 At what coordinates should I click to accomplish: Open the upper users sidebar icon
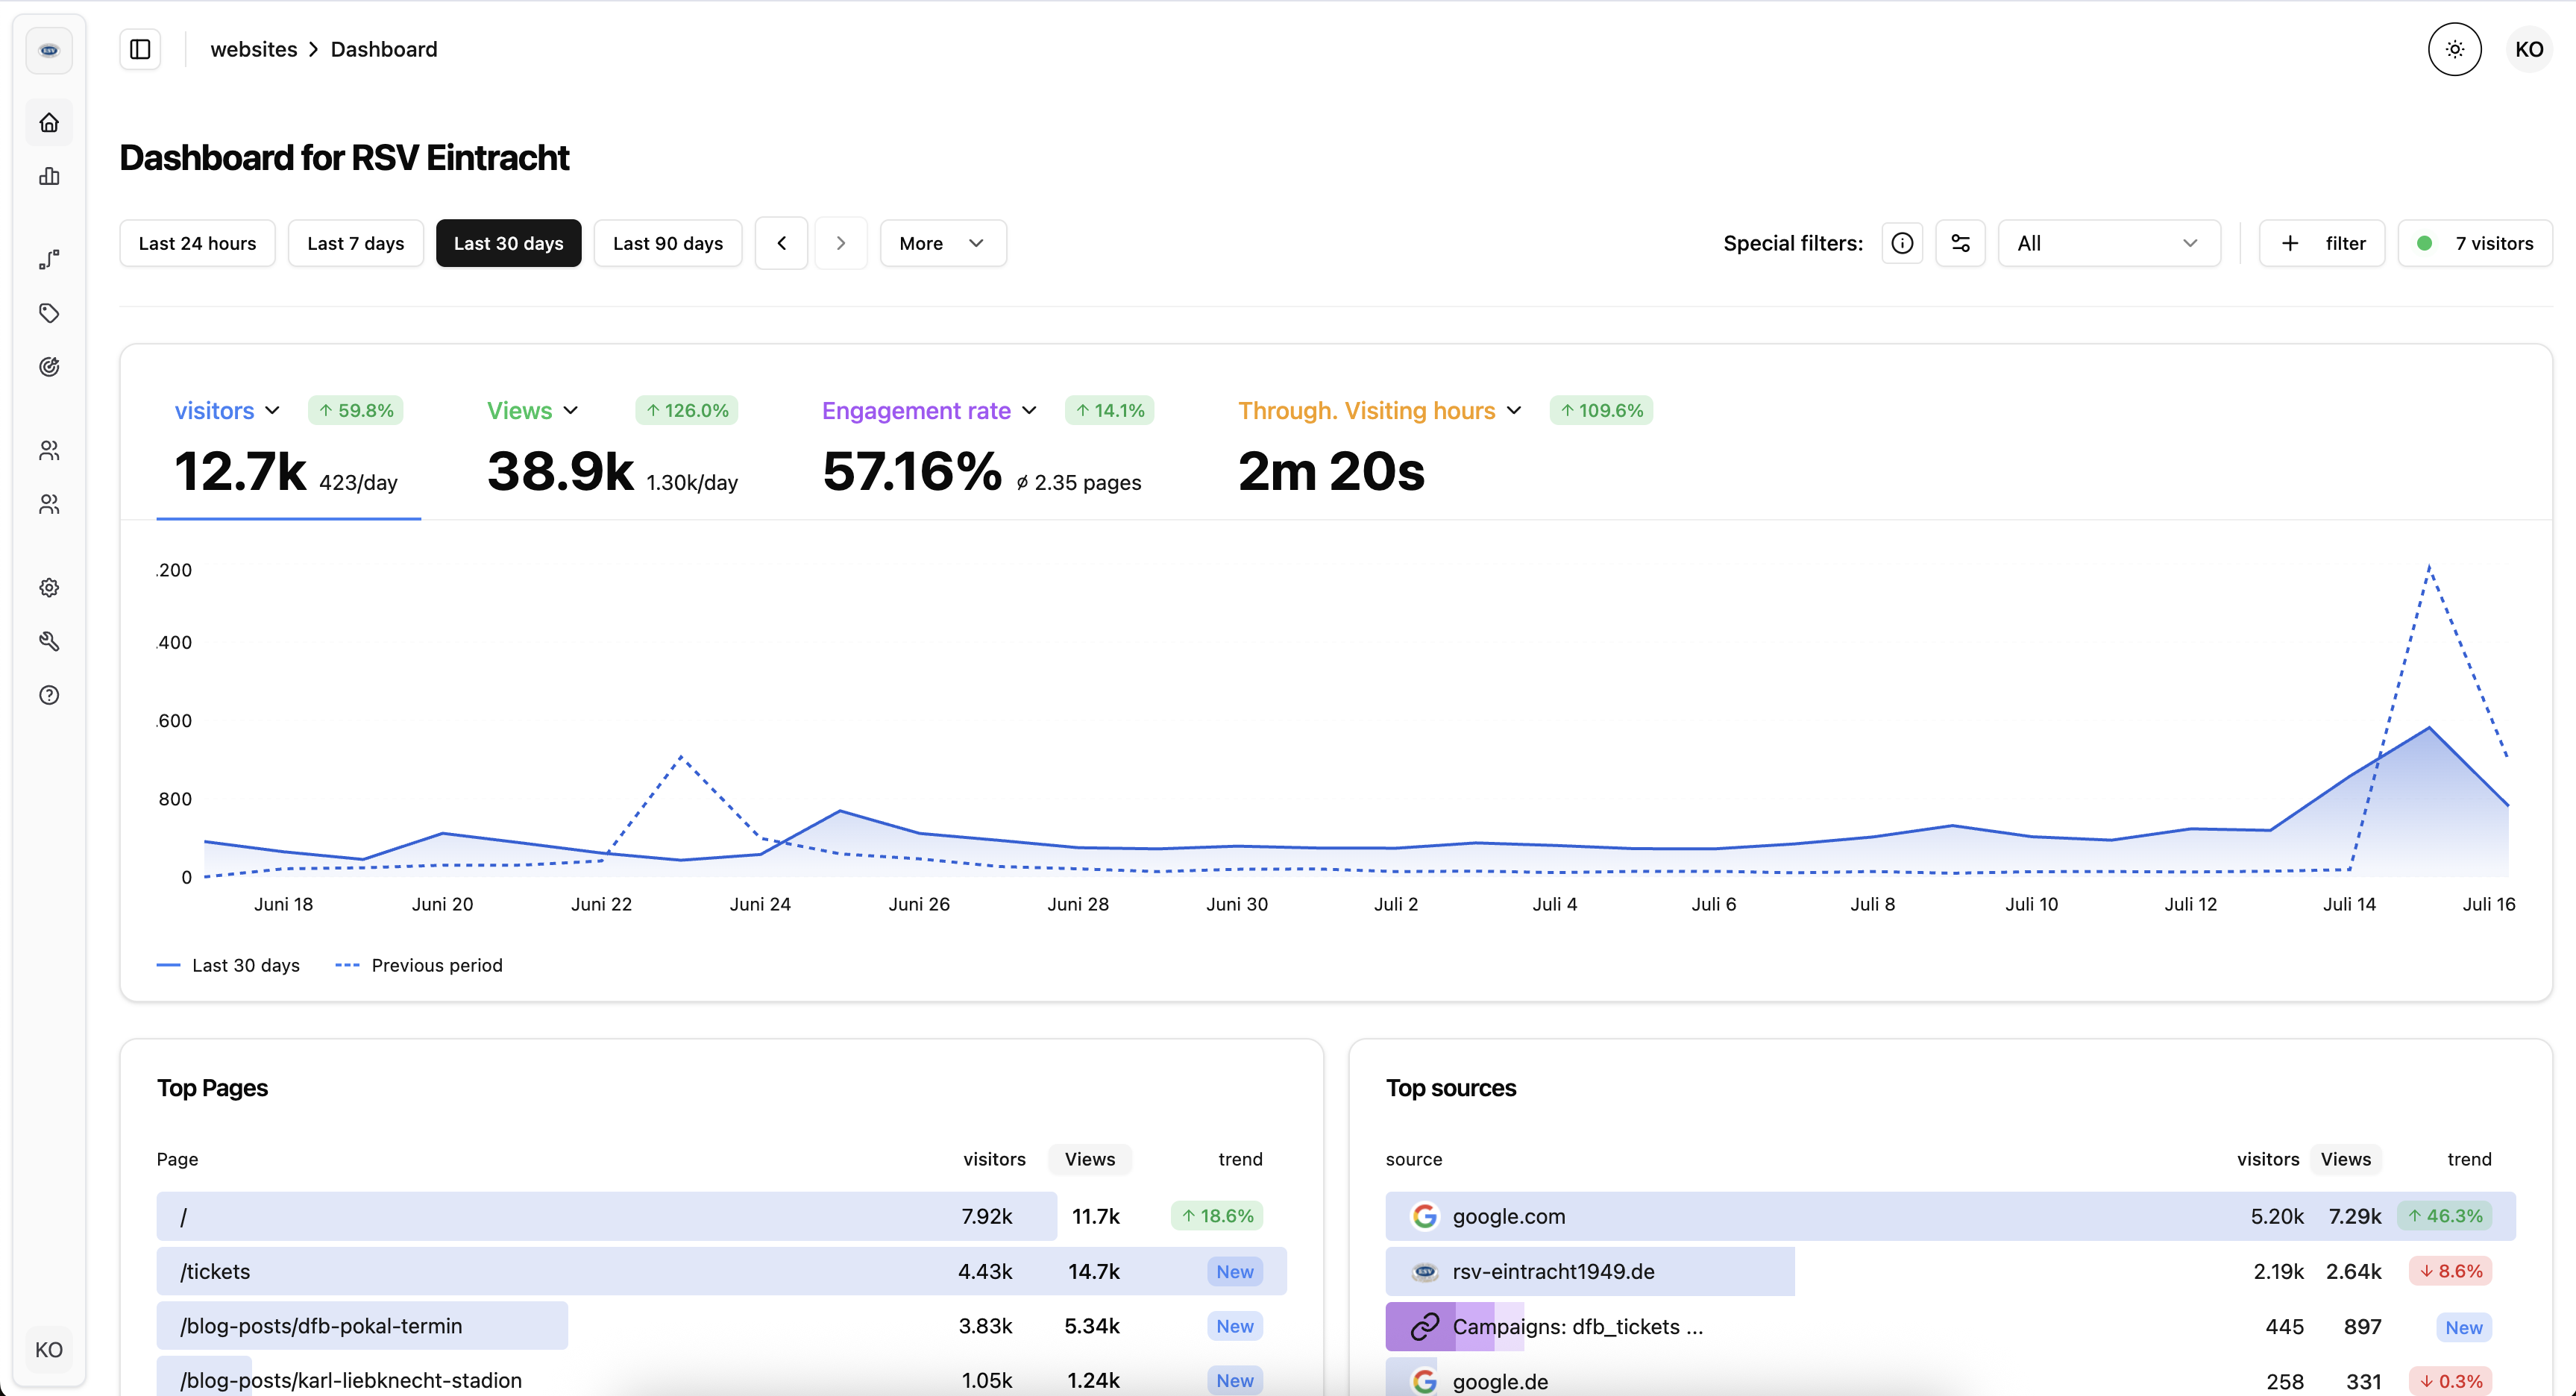pyautogui.click(x=49, y=450)
